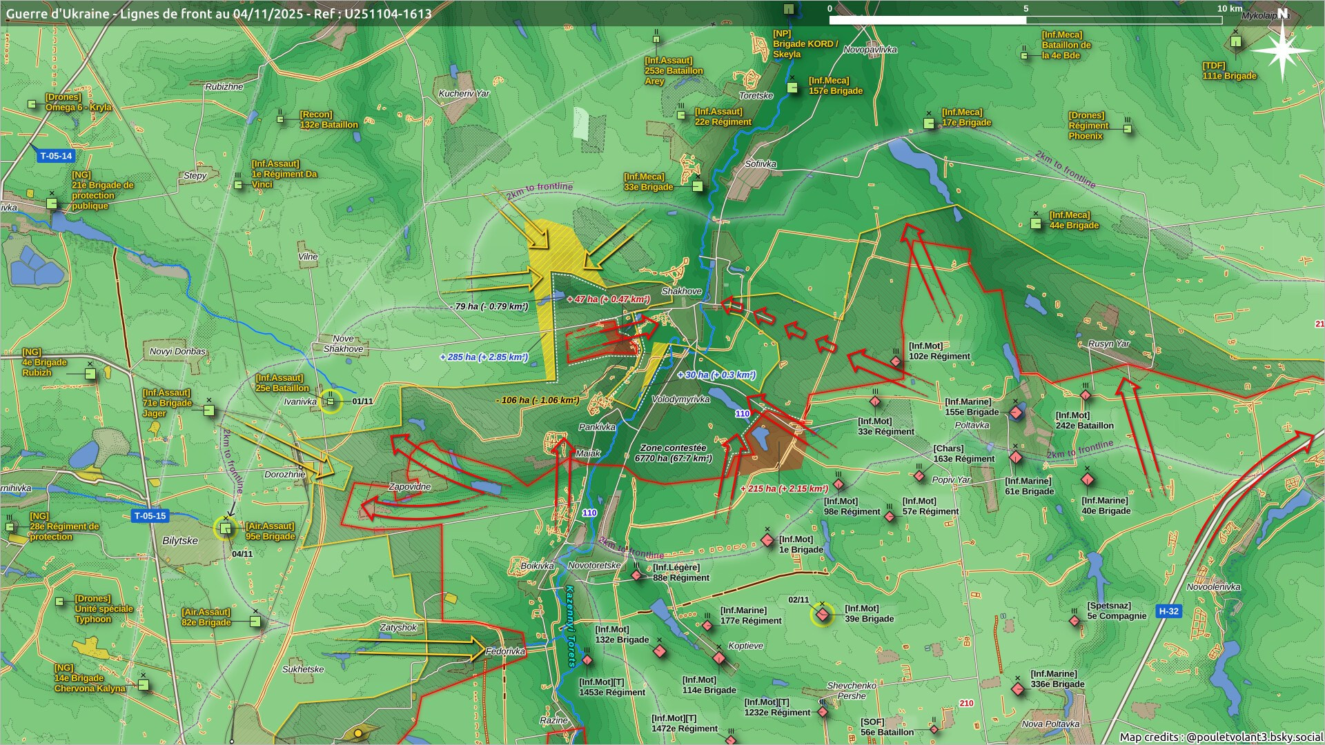The height and width of the screenshot is (745, 1325).
Task: Click the 82e Brigade air assault icon
Action: [x=255, y=622]
